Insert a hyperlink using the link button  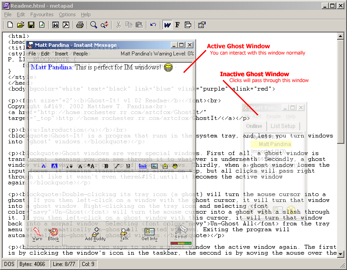click(x=142, y=166)
